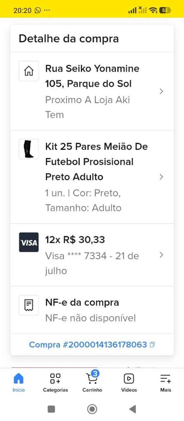Tap the battery indicator in status bar
The image size is (184, 421).
(x=165, y=10)
